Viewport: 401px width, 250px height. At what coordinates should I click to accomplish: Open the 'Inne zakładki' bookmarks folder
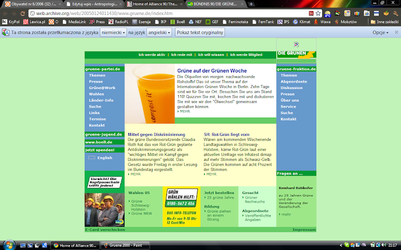click(384, 22)
